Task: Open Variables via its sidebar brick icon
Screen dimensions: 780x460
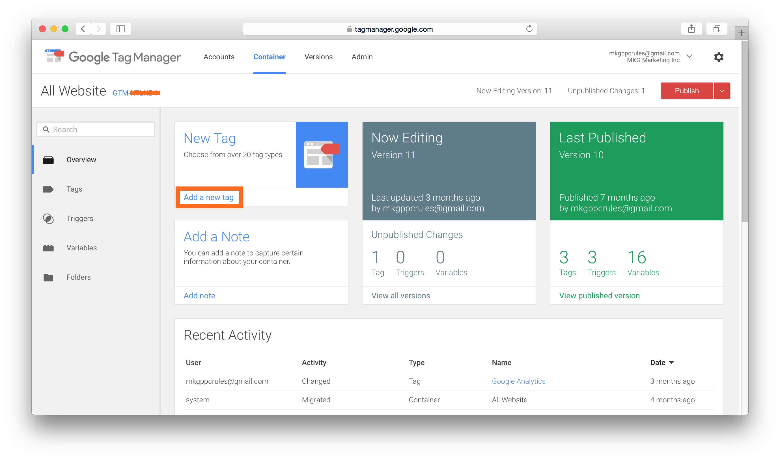Action: pos(48,248)
